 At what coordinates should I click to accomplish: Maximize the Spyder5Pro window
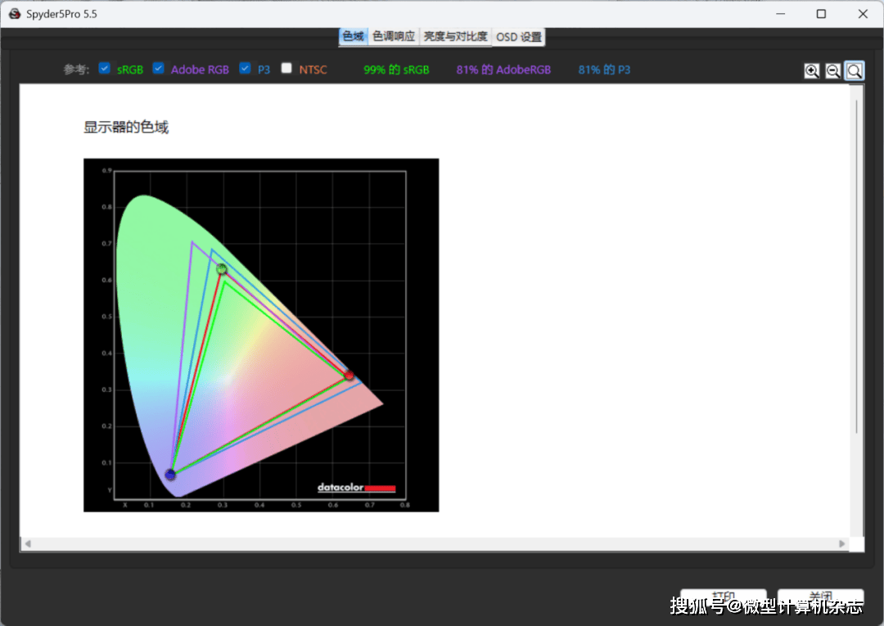(822, 14)
